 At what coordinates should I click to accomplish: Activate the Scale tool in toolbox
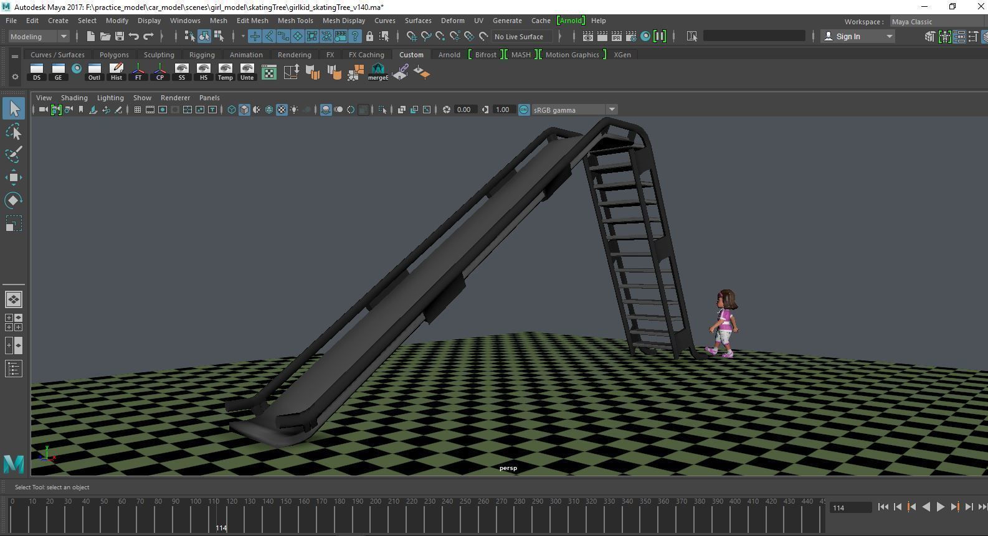14,223
